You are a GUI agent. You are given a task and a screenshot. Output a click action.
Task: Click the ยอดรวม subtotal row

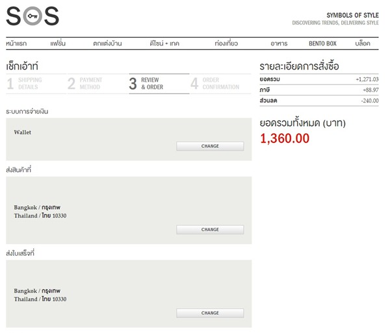coord(319,79)
